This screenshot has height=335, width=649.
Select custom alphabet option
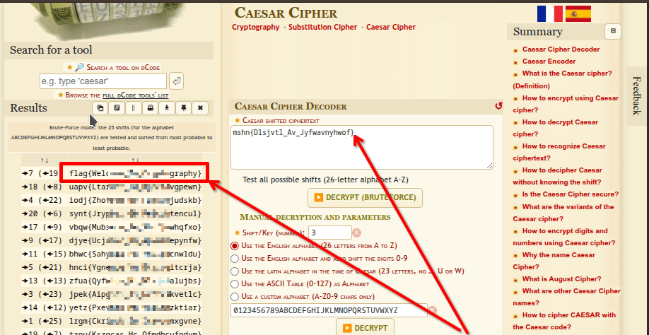(x=235, y=297)
